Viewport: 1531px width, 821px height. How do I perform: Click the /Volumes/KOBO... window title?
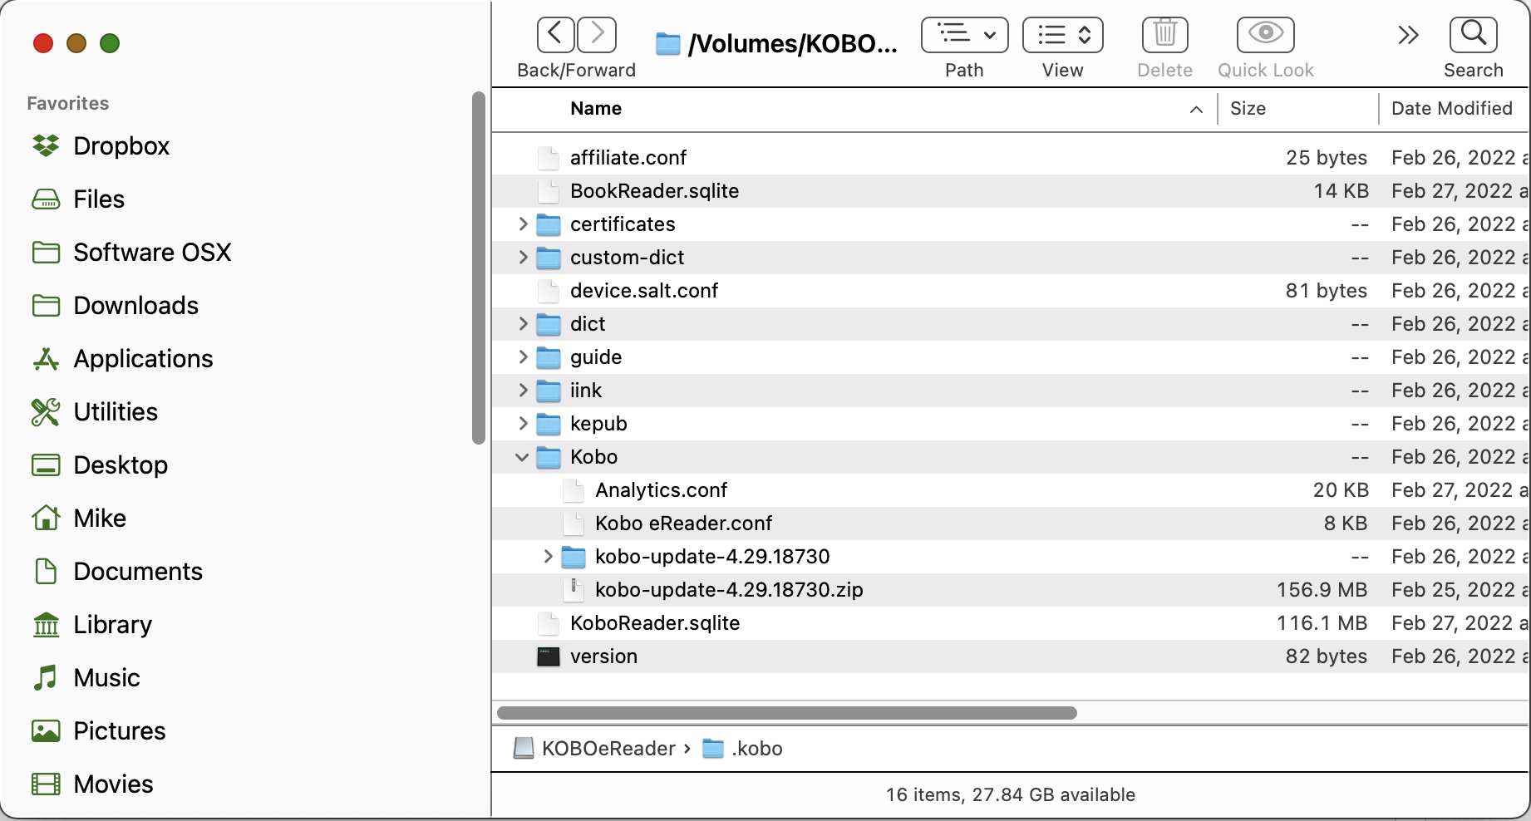point(793,43)
